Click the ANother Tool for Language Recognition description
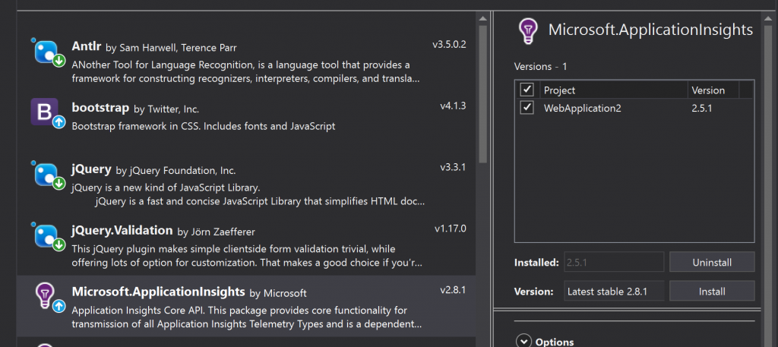The image size is (778, 347). (247, 72)
